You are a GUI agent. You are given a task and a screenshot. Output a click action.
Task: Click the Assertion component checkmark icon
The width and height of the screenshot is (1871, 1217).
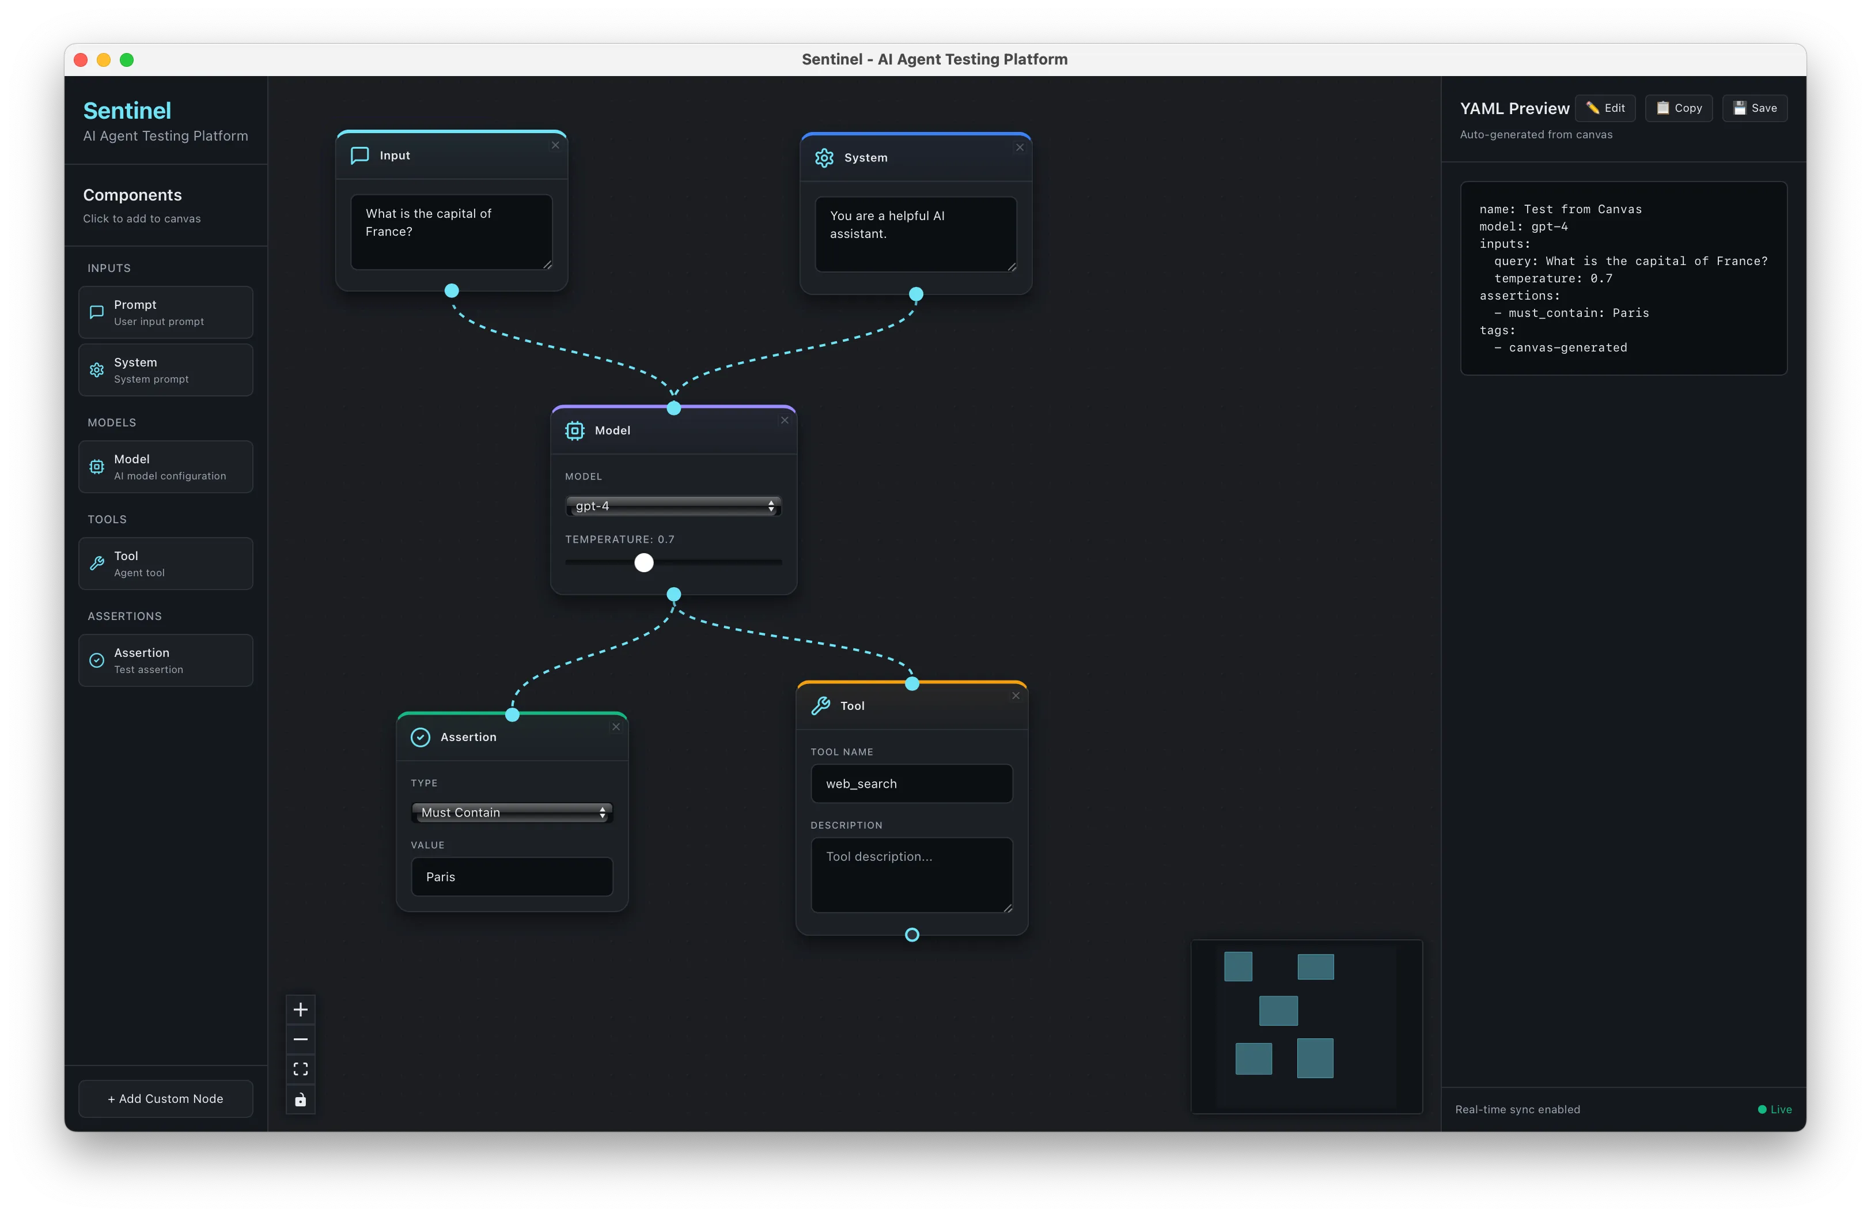point(97,660)
